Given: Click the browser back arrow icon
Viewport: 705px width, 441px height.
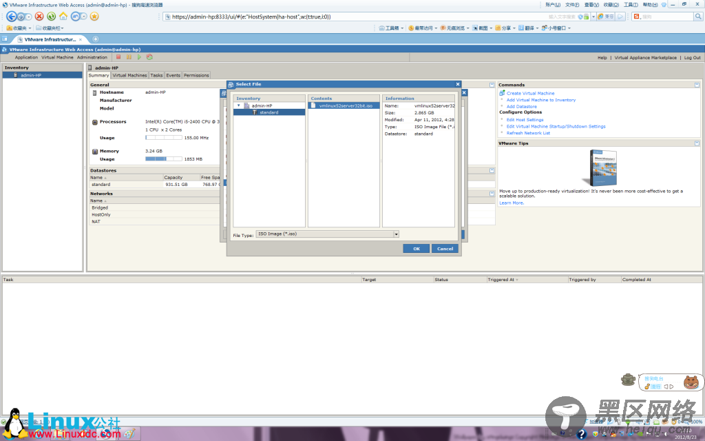Looking at the screenshot, I should tap(12, 16).
